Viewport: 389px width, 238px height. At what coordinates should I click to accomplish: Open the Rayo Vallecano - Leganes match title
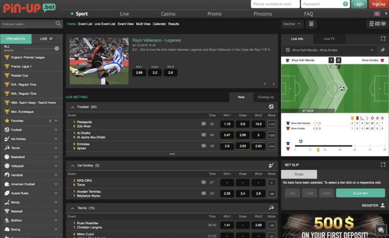pos(157,40)
